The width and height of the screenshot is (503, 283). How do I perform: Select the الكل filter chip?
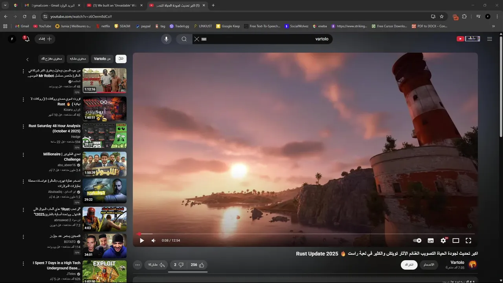(x=121, y=59)
